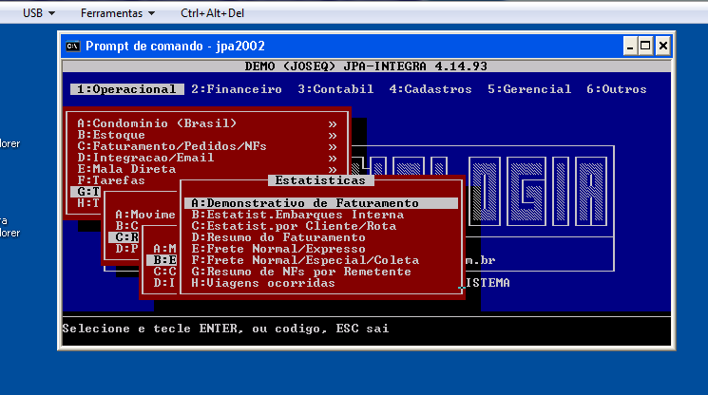The image size is (708, 395).
Task: Select A:Movime entry in partially hidden submenu
Action: click(x=145, y=215)
